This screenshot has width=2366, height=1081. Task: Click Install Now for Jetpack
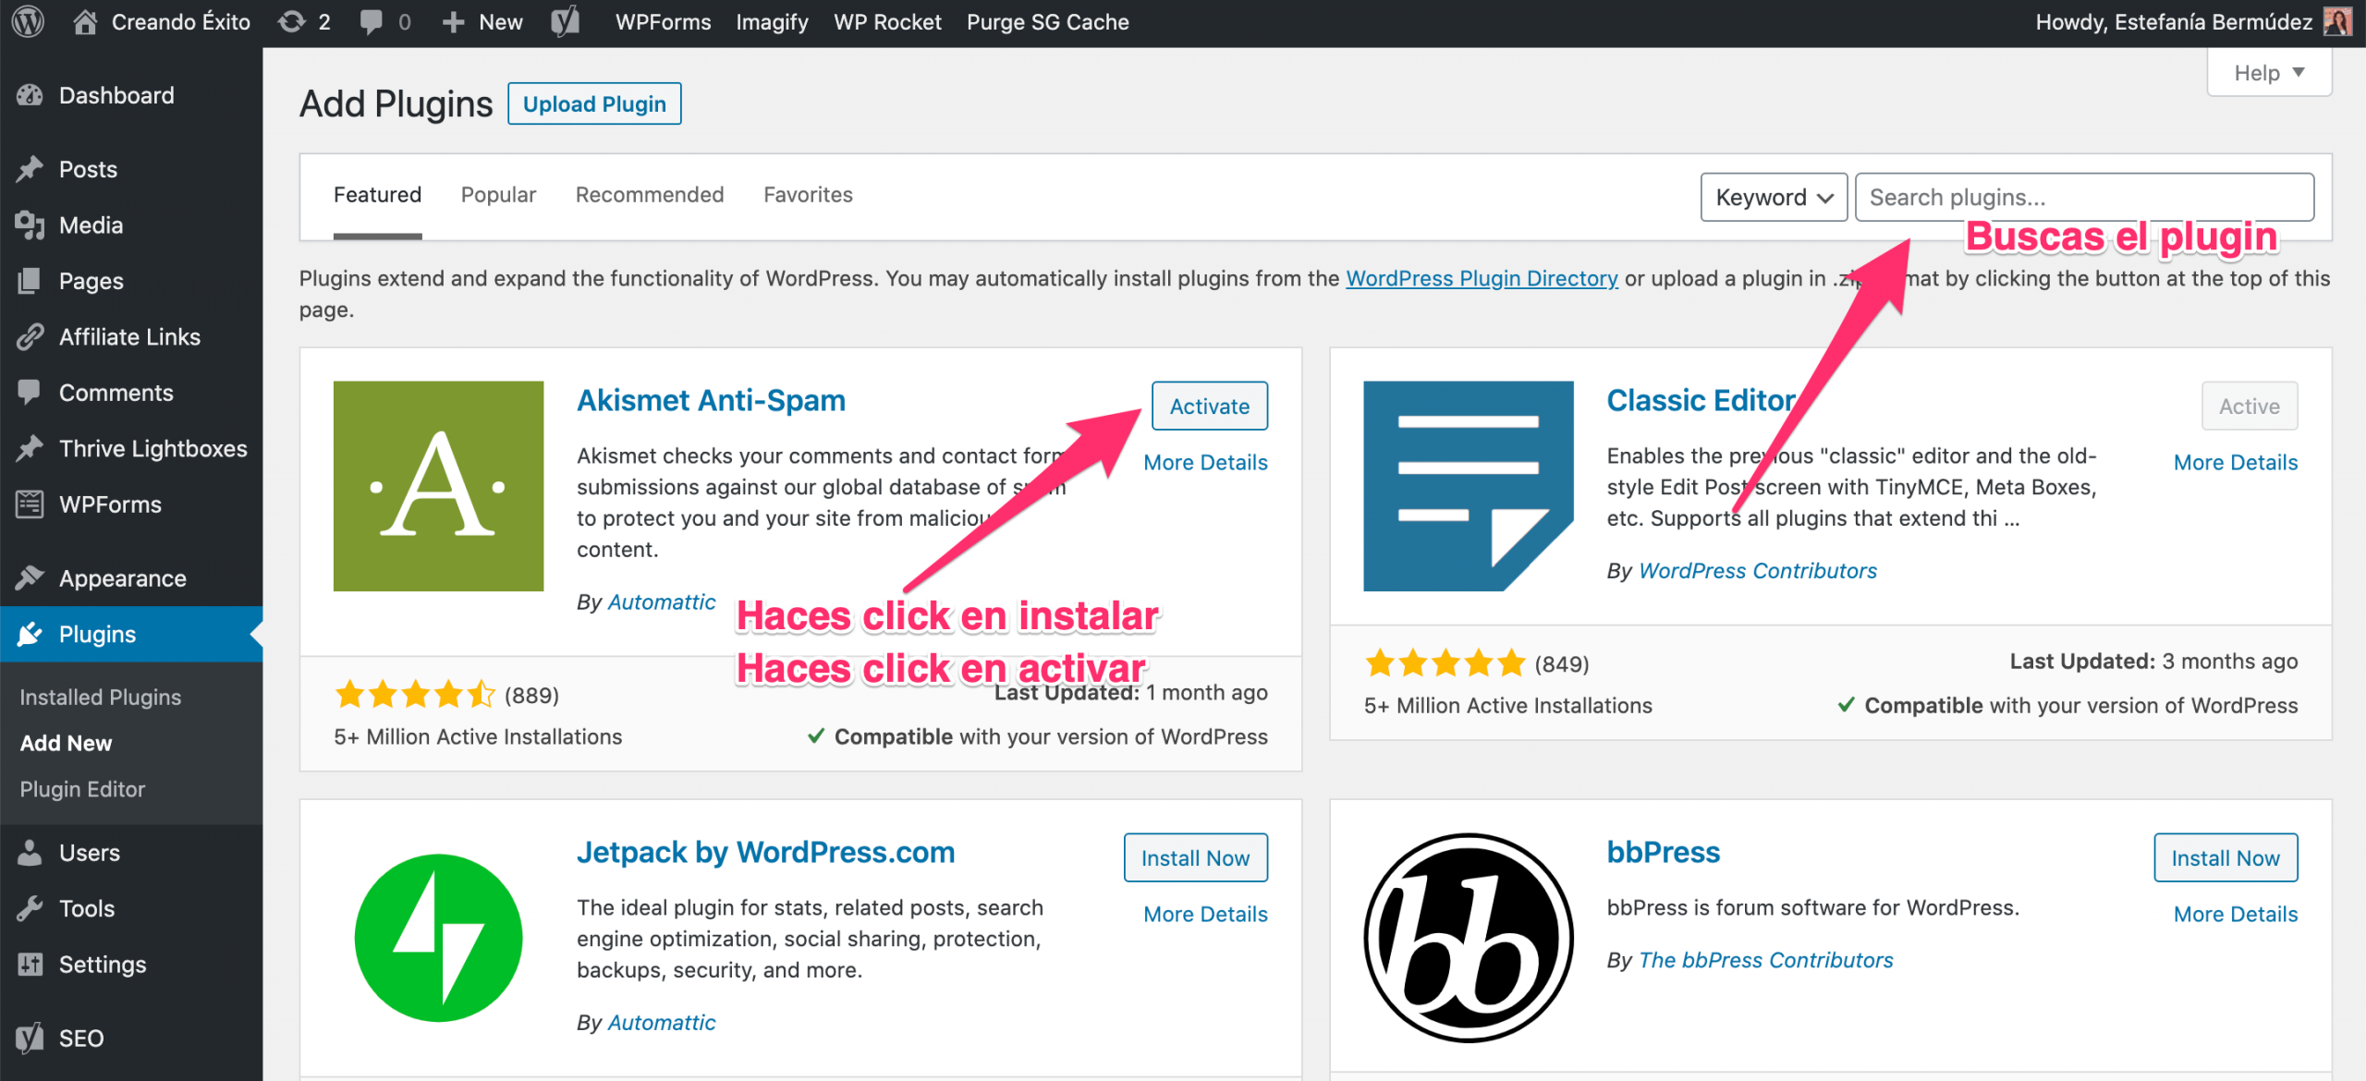(1196, 857)
